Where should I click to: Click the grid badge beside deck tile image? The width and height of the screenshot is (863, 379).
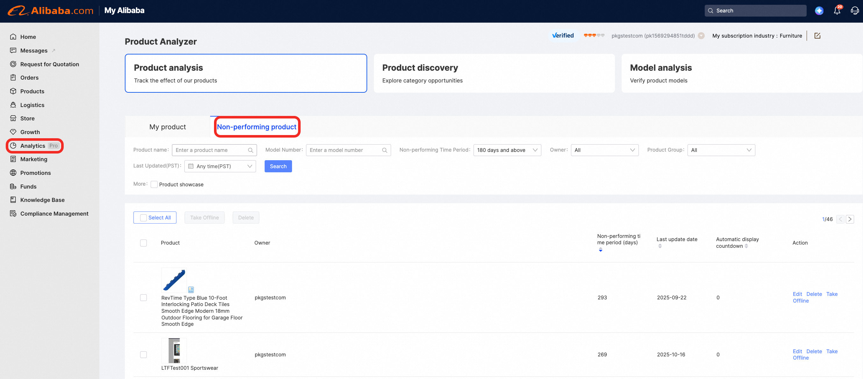(191, 290)
